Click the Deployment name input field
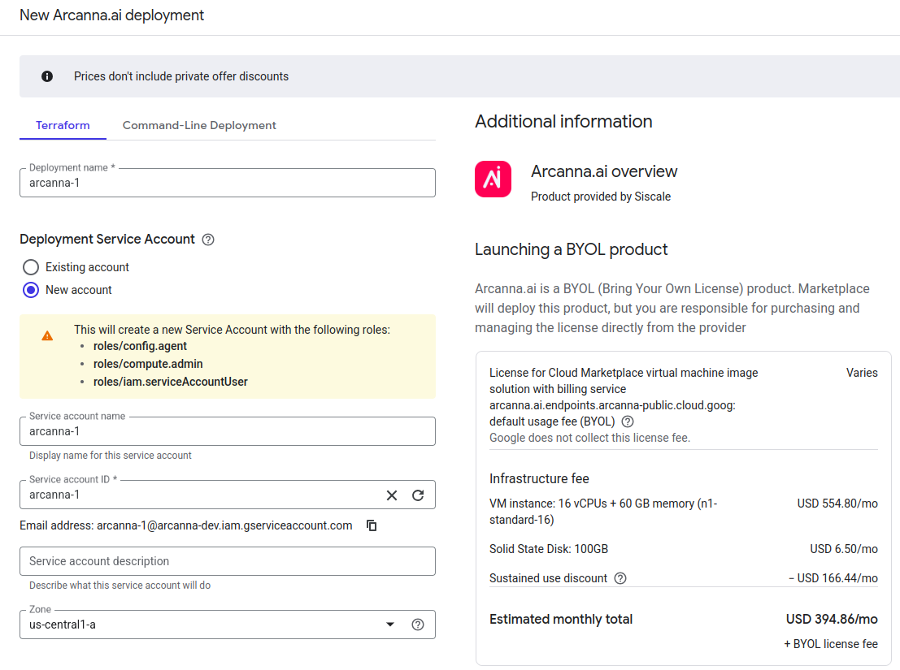 tap(228, 183)
